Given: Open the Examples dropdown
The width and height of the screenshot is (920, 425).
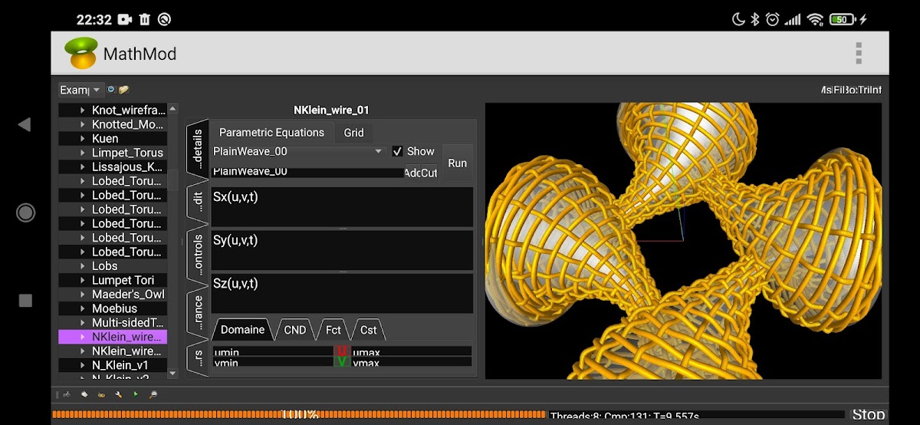Looking at the screenshot, I should tap(80, 90).
